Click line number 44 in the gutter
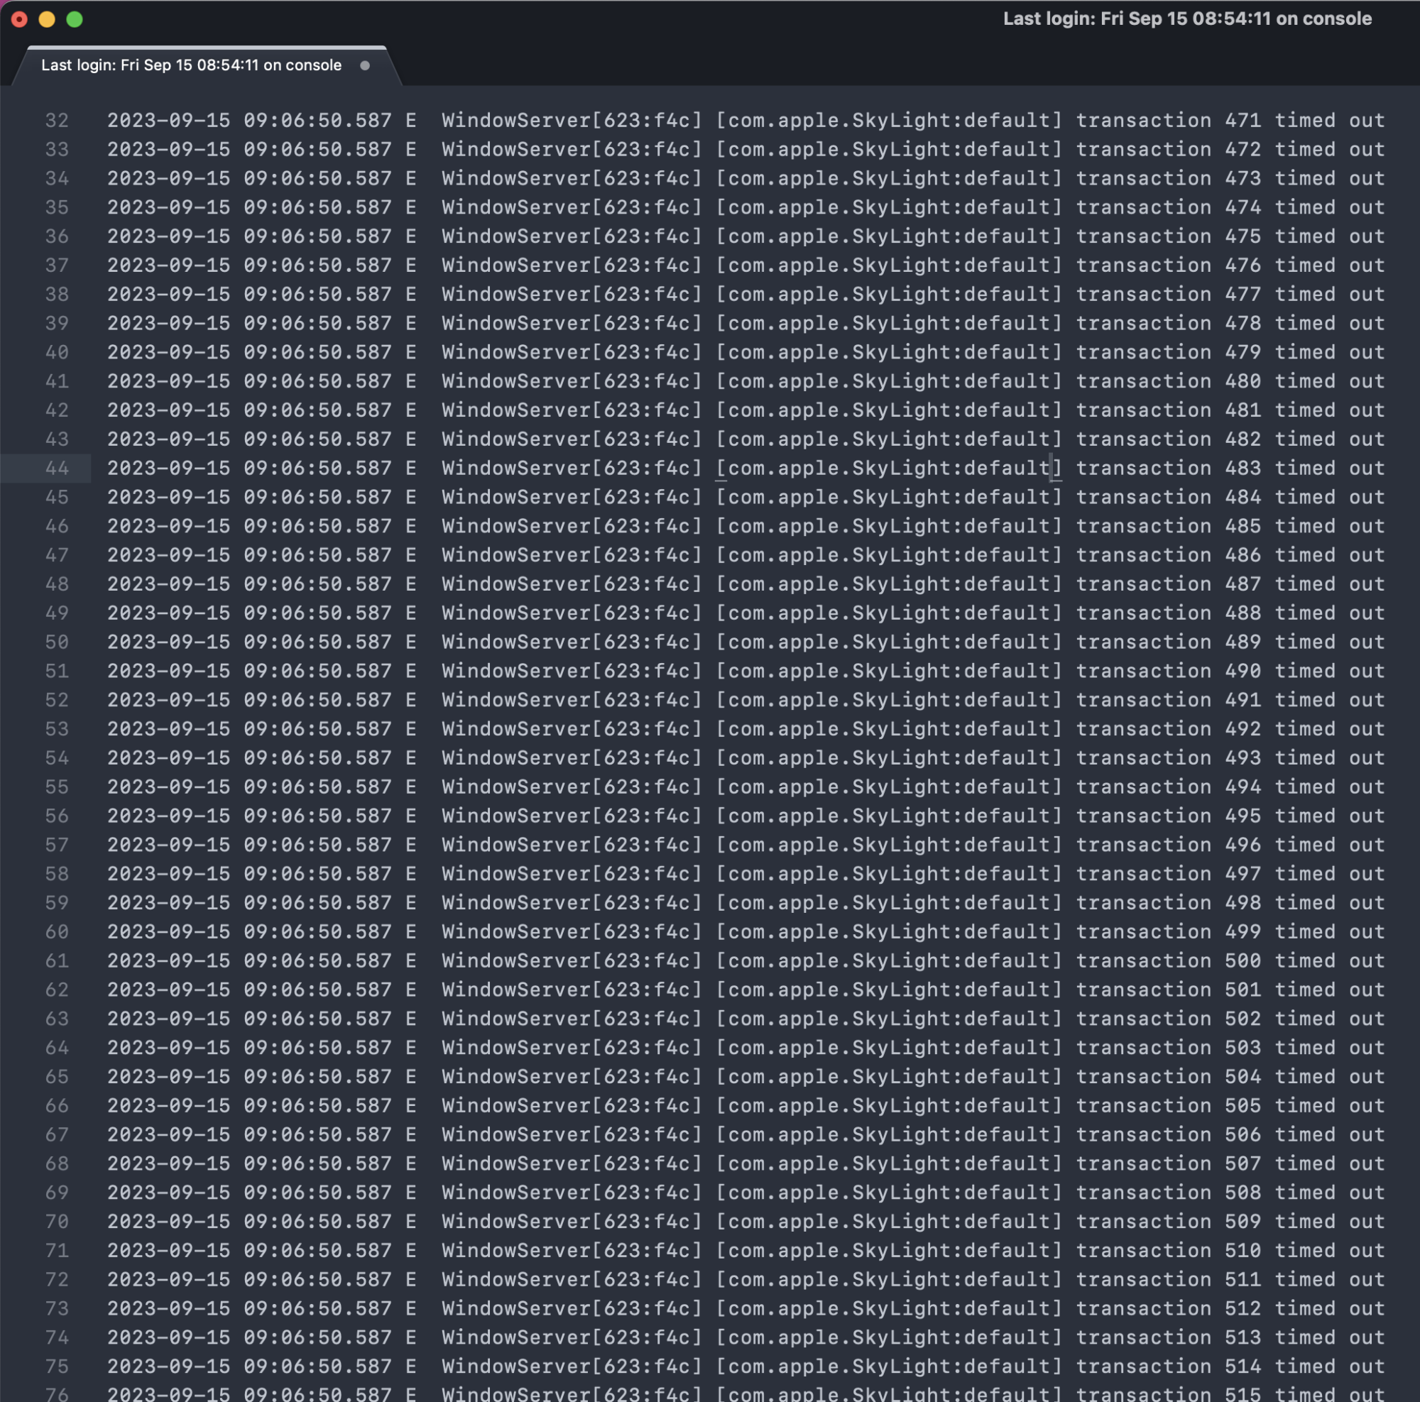 [58, 468]
